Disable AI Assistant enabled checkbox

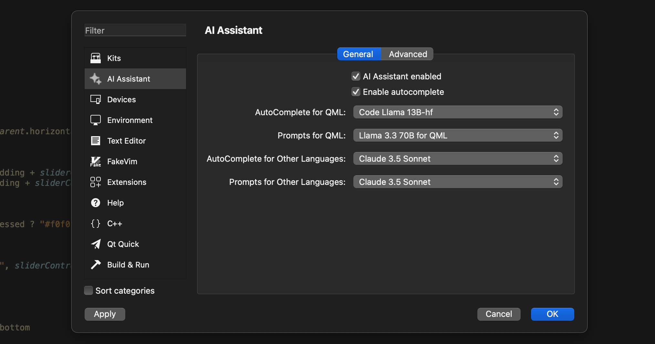point(356,76)
